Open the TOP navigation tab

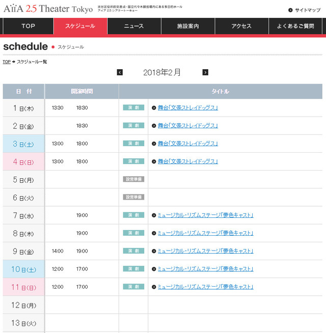(28, 26)
